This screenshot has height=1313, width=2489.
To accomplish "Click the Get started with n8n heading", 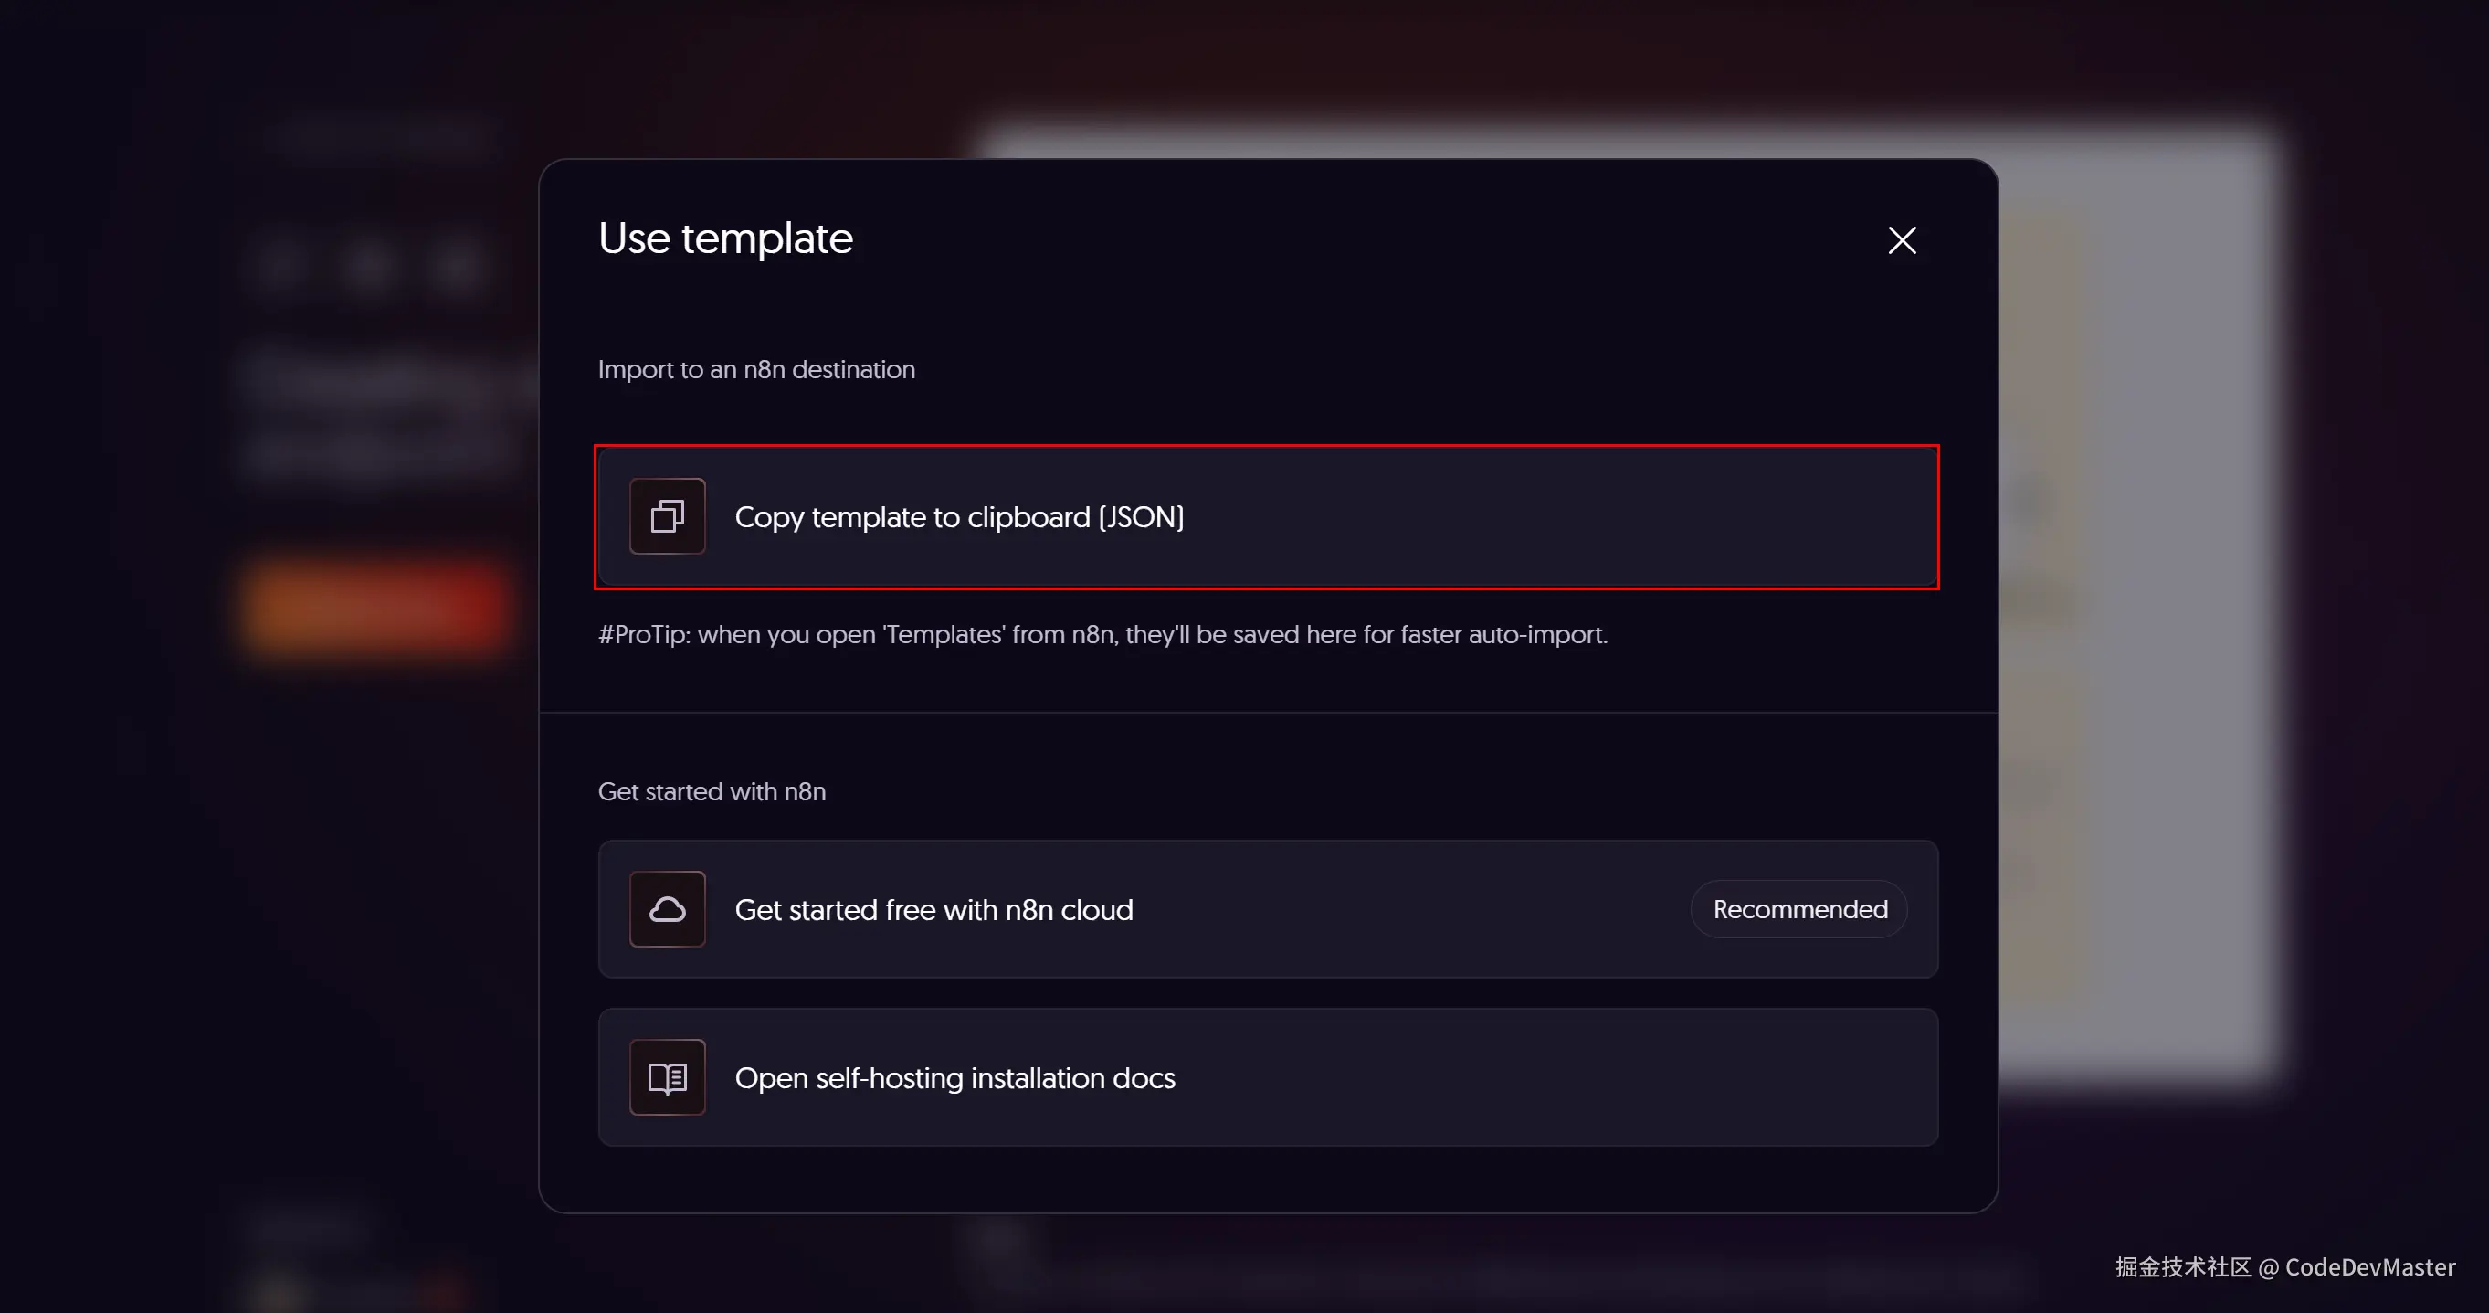I will pyautogui.click(x=712, y=792).
